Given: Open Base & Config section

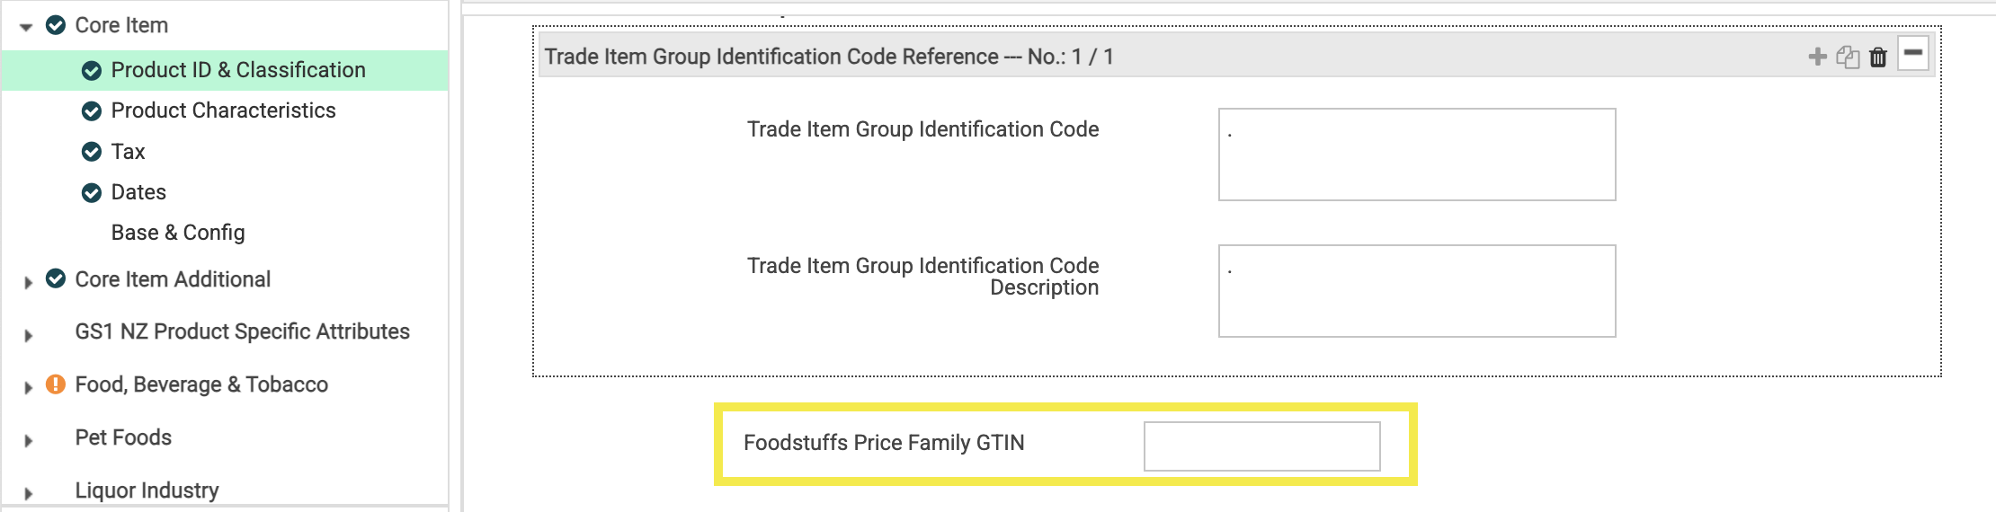Looking at the screenshot, I should (x=178, y=233).
